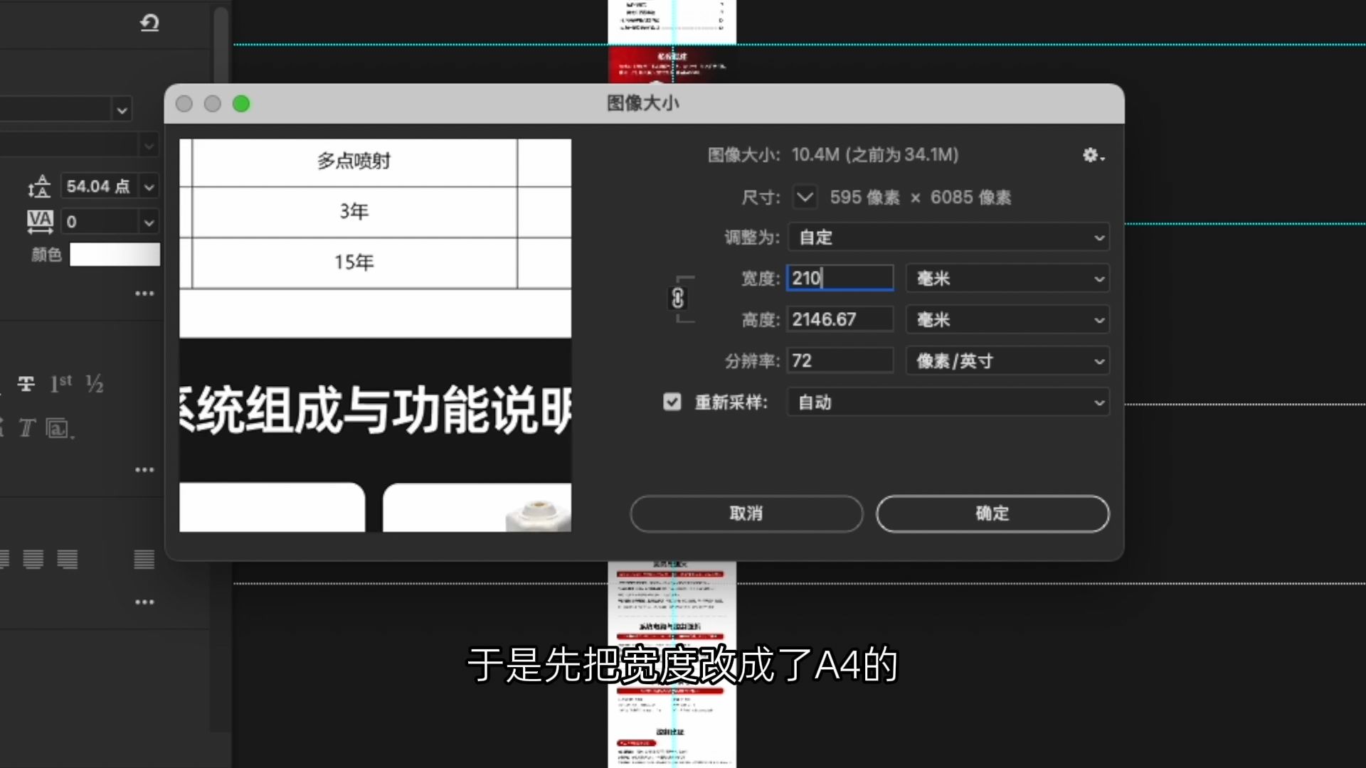Image resolution: width=1366 pixels, height=768 pixels.
Task: Click the leading icon beside 54.04 点
Action: [39, 186]
